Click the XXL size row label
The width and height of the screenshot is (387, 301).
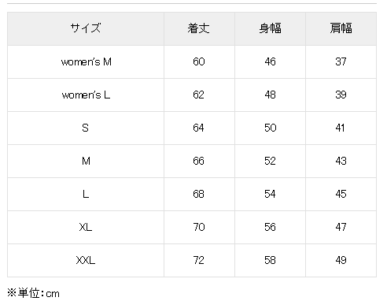(86, 261)
